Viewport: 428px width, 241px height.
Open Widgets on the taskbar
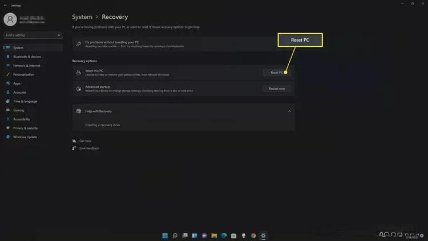point(195,235)
